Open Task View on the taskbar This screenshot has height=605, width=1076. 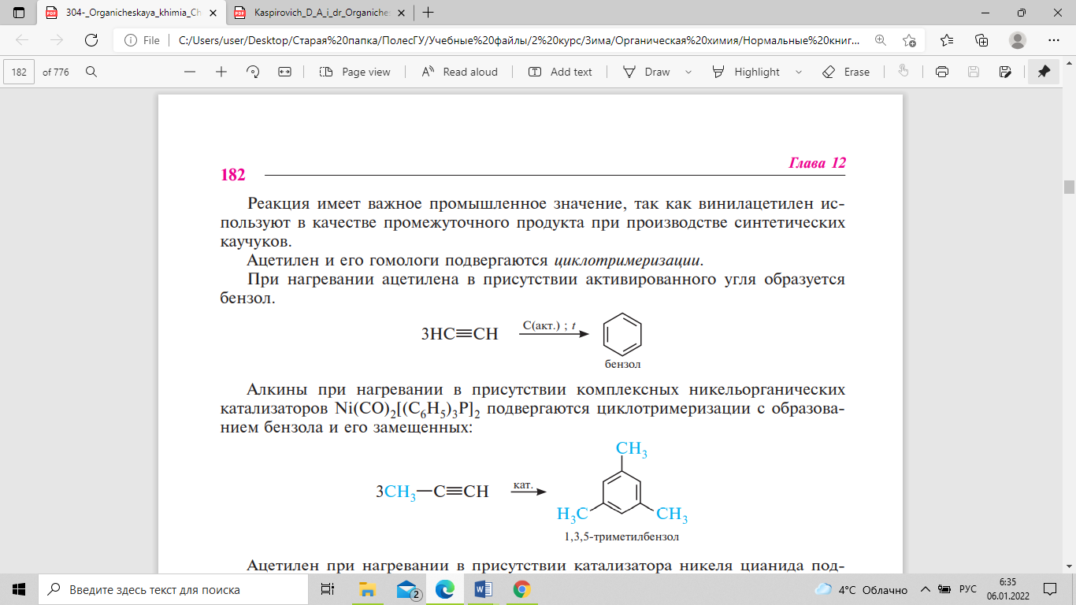coord(326,589)
